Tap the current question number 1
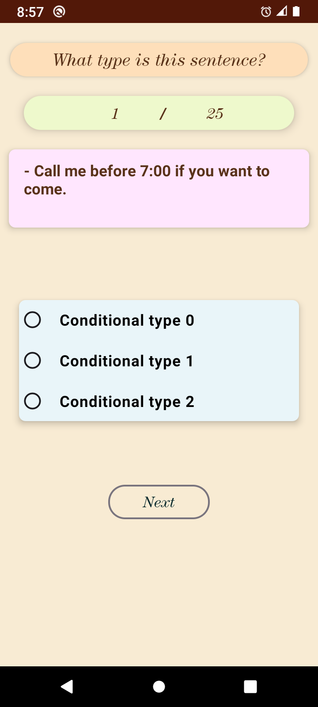Screen dimensions: 318x707 pos(115,114)
